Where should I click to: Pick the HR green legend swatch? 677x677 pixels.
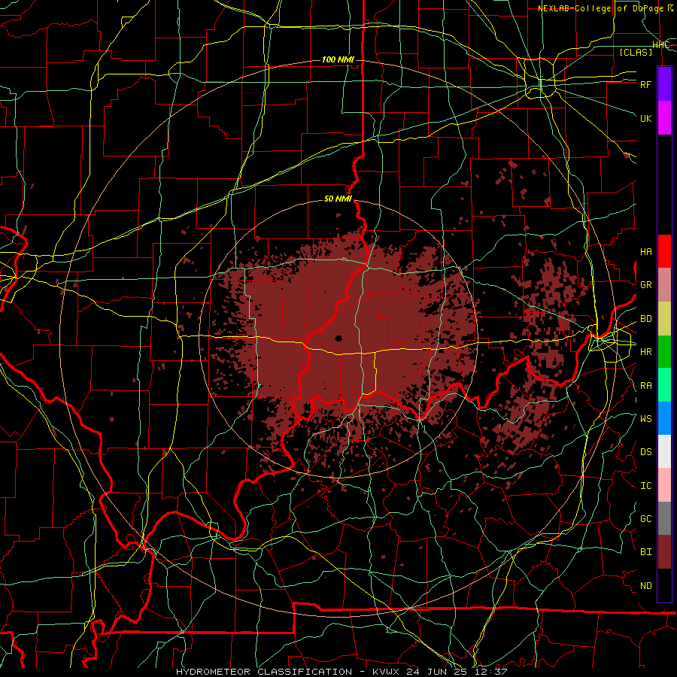coord(664,351)
